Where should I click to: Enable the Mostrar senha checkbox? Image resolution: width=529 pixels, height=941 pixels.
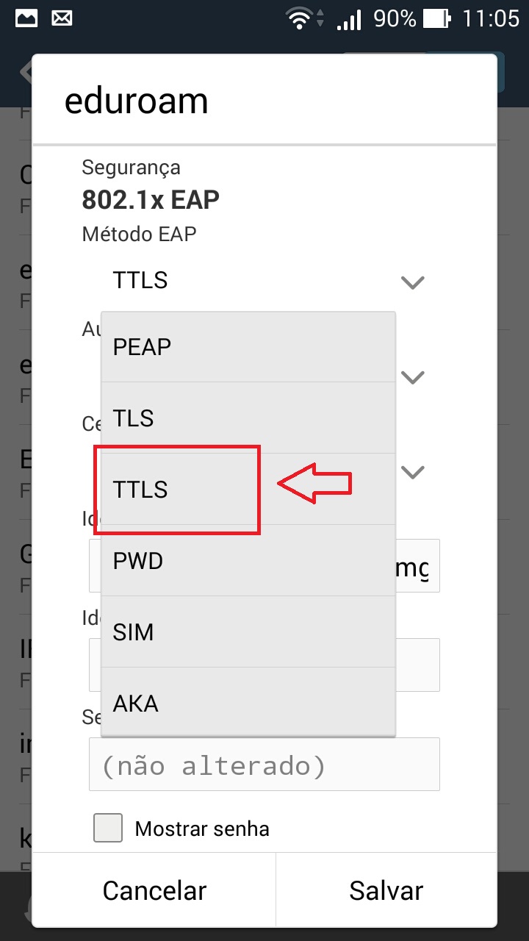pyautogui.click(x=108, y=829)
